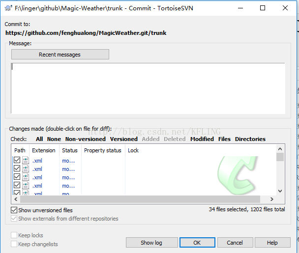299x253 pixels.
Task: Select None in Check options
Action: pyautogui.click(x=54, y=139)
